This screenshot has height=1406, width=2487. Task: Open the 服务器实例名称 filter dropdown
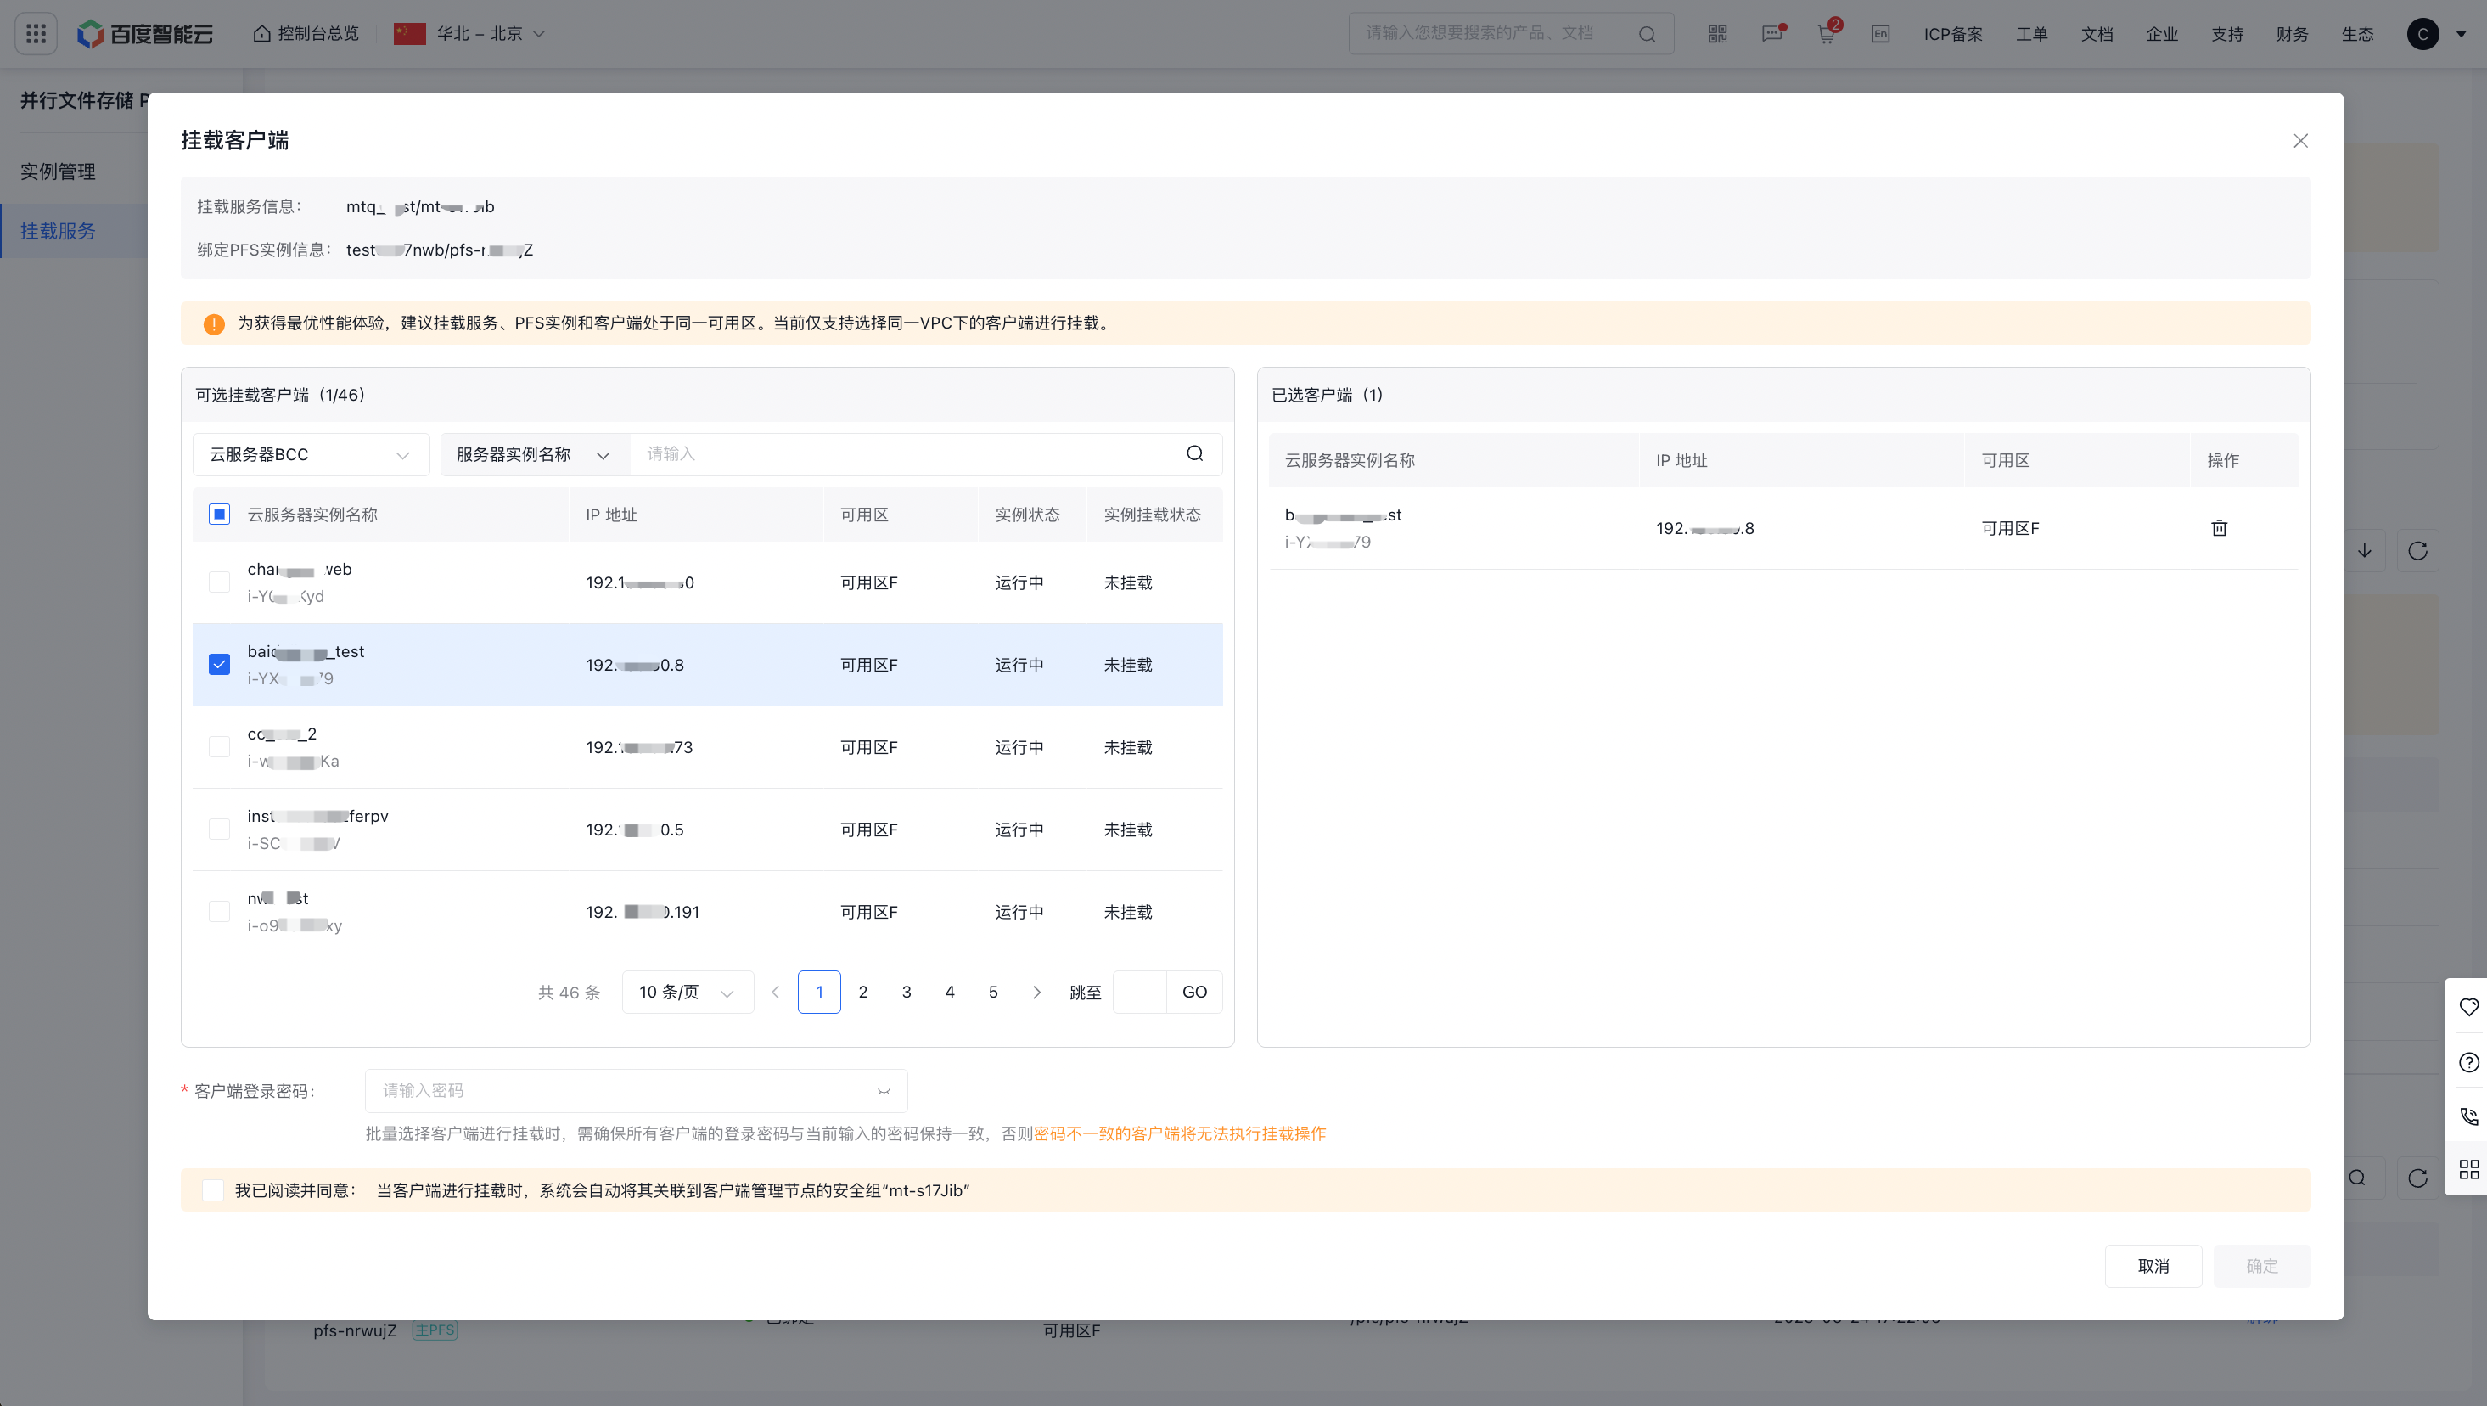(x=535, y=454)
